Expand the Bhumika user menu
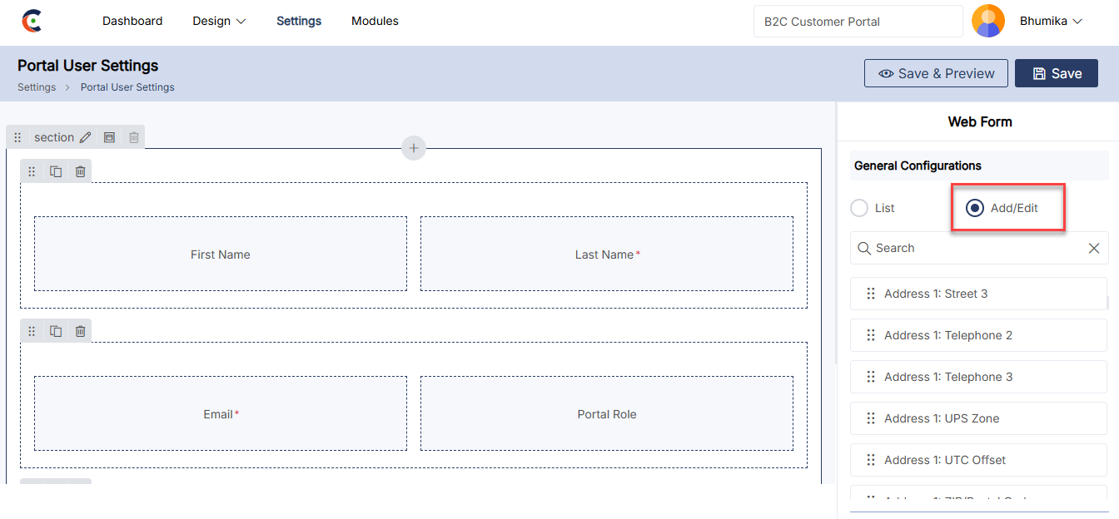Image resolution: width=1119 pixels, height=519 pixels. tap(1051, 21)
